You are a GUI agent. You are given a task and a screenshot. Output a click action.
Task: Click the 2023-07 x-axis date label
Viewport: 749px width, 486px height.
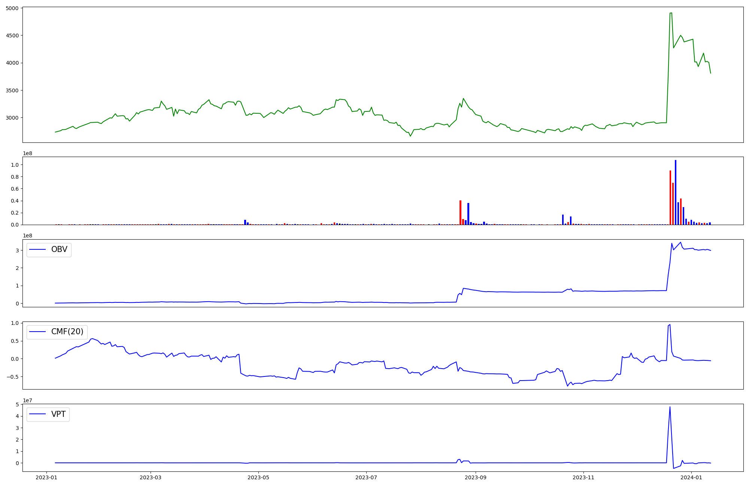point(366,477)
